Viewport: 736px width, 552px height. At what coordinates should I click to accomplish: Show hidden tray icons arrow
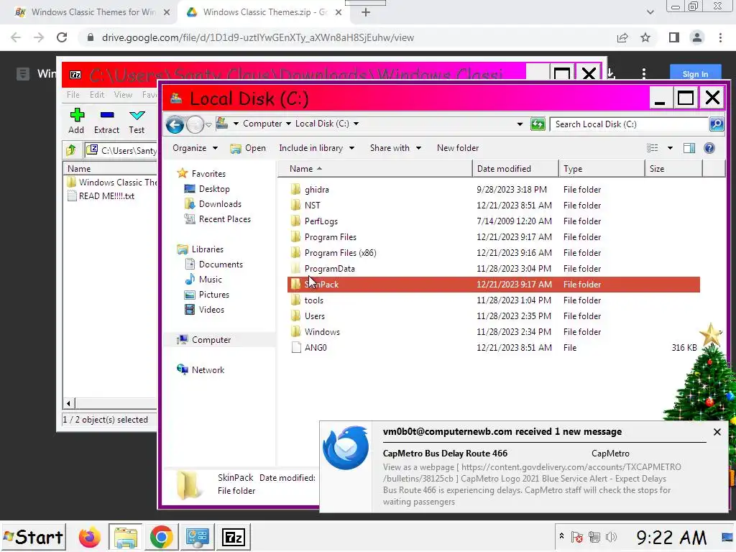pyautogui.click(x=561, y=536)
